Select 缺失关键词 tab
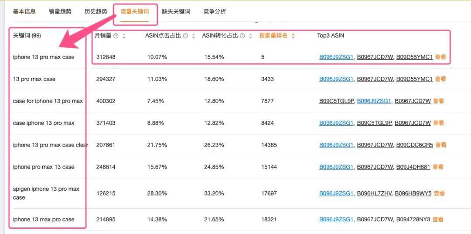Image resolution: width=471 pixels, height=234 pixels. click(x=176, y=11)
